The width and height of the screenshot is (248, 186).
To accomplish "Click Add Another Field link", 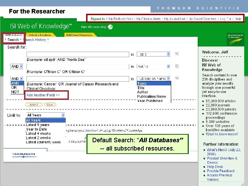I will pyautogui.click(x=43, y=95).
